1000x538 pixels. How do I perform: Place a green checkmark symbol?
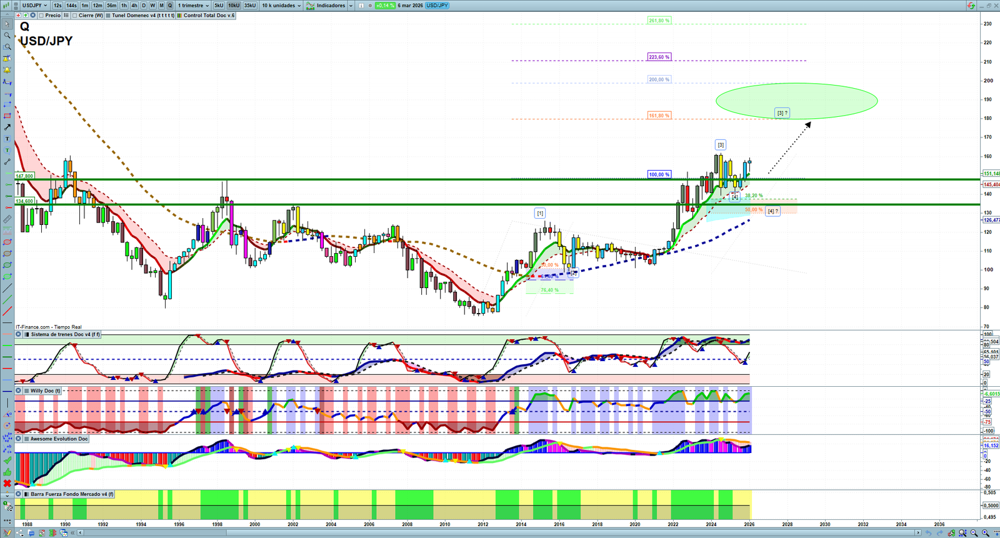pyautogui.click(x=7, y=460)
